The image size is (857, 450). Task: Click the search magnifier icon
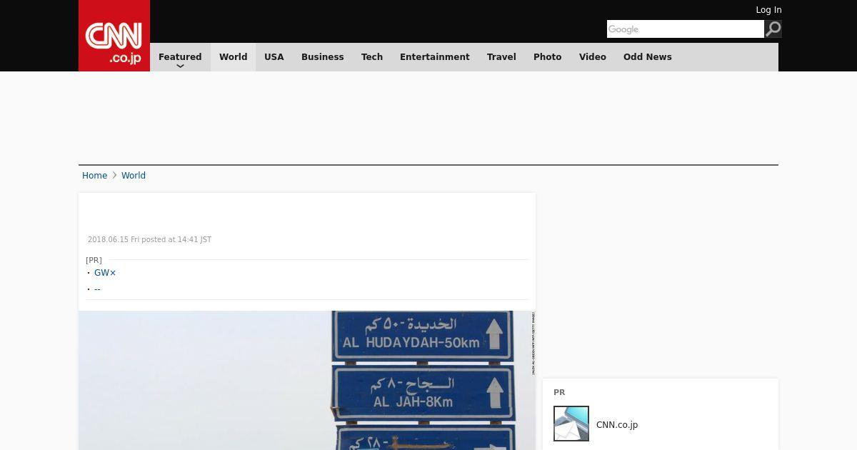click(x=773, y=29)
